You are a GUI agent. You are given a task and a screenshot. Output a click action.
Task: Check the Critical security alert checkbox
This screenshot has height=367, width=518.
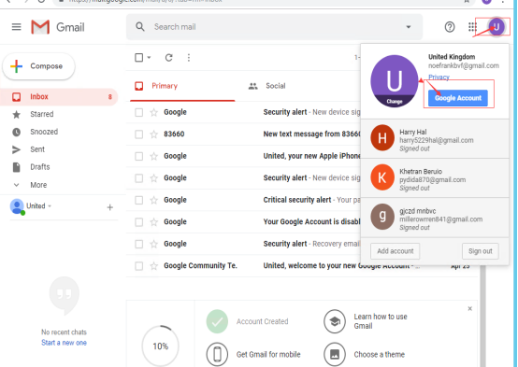(138, 200)
